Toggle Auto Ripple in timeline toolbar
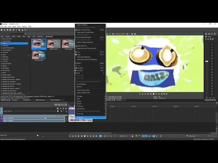Image resolution: width=218 pixels, height=163 pixels. [149, 136]
